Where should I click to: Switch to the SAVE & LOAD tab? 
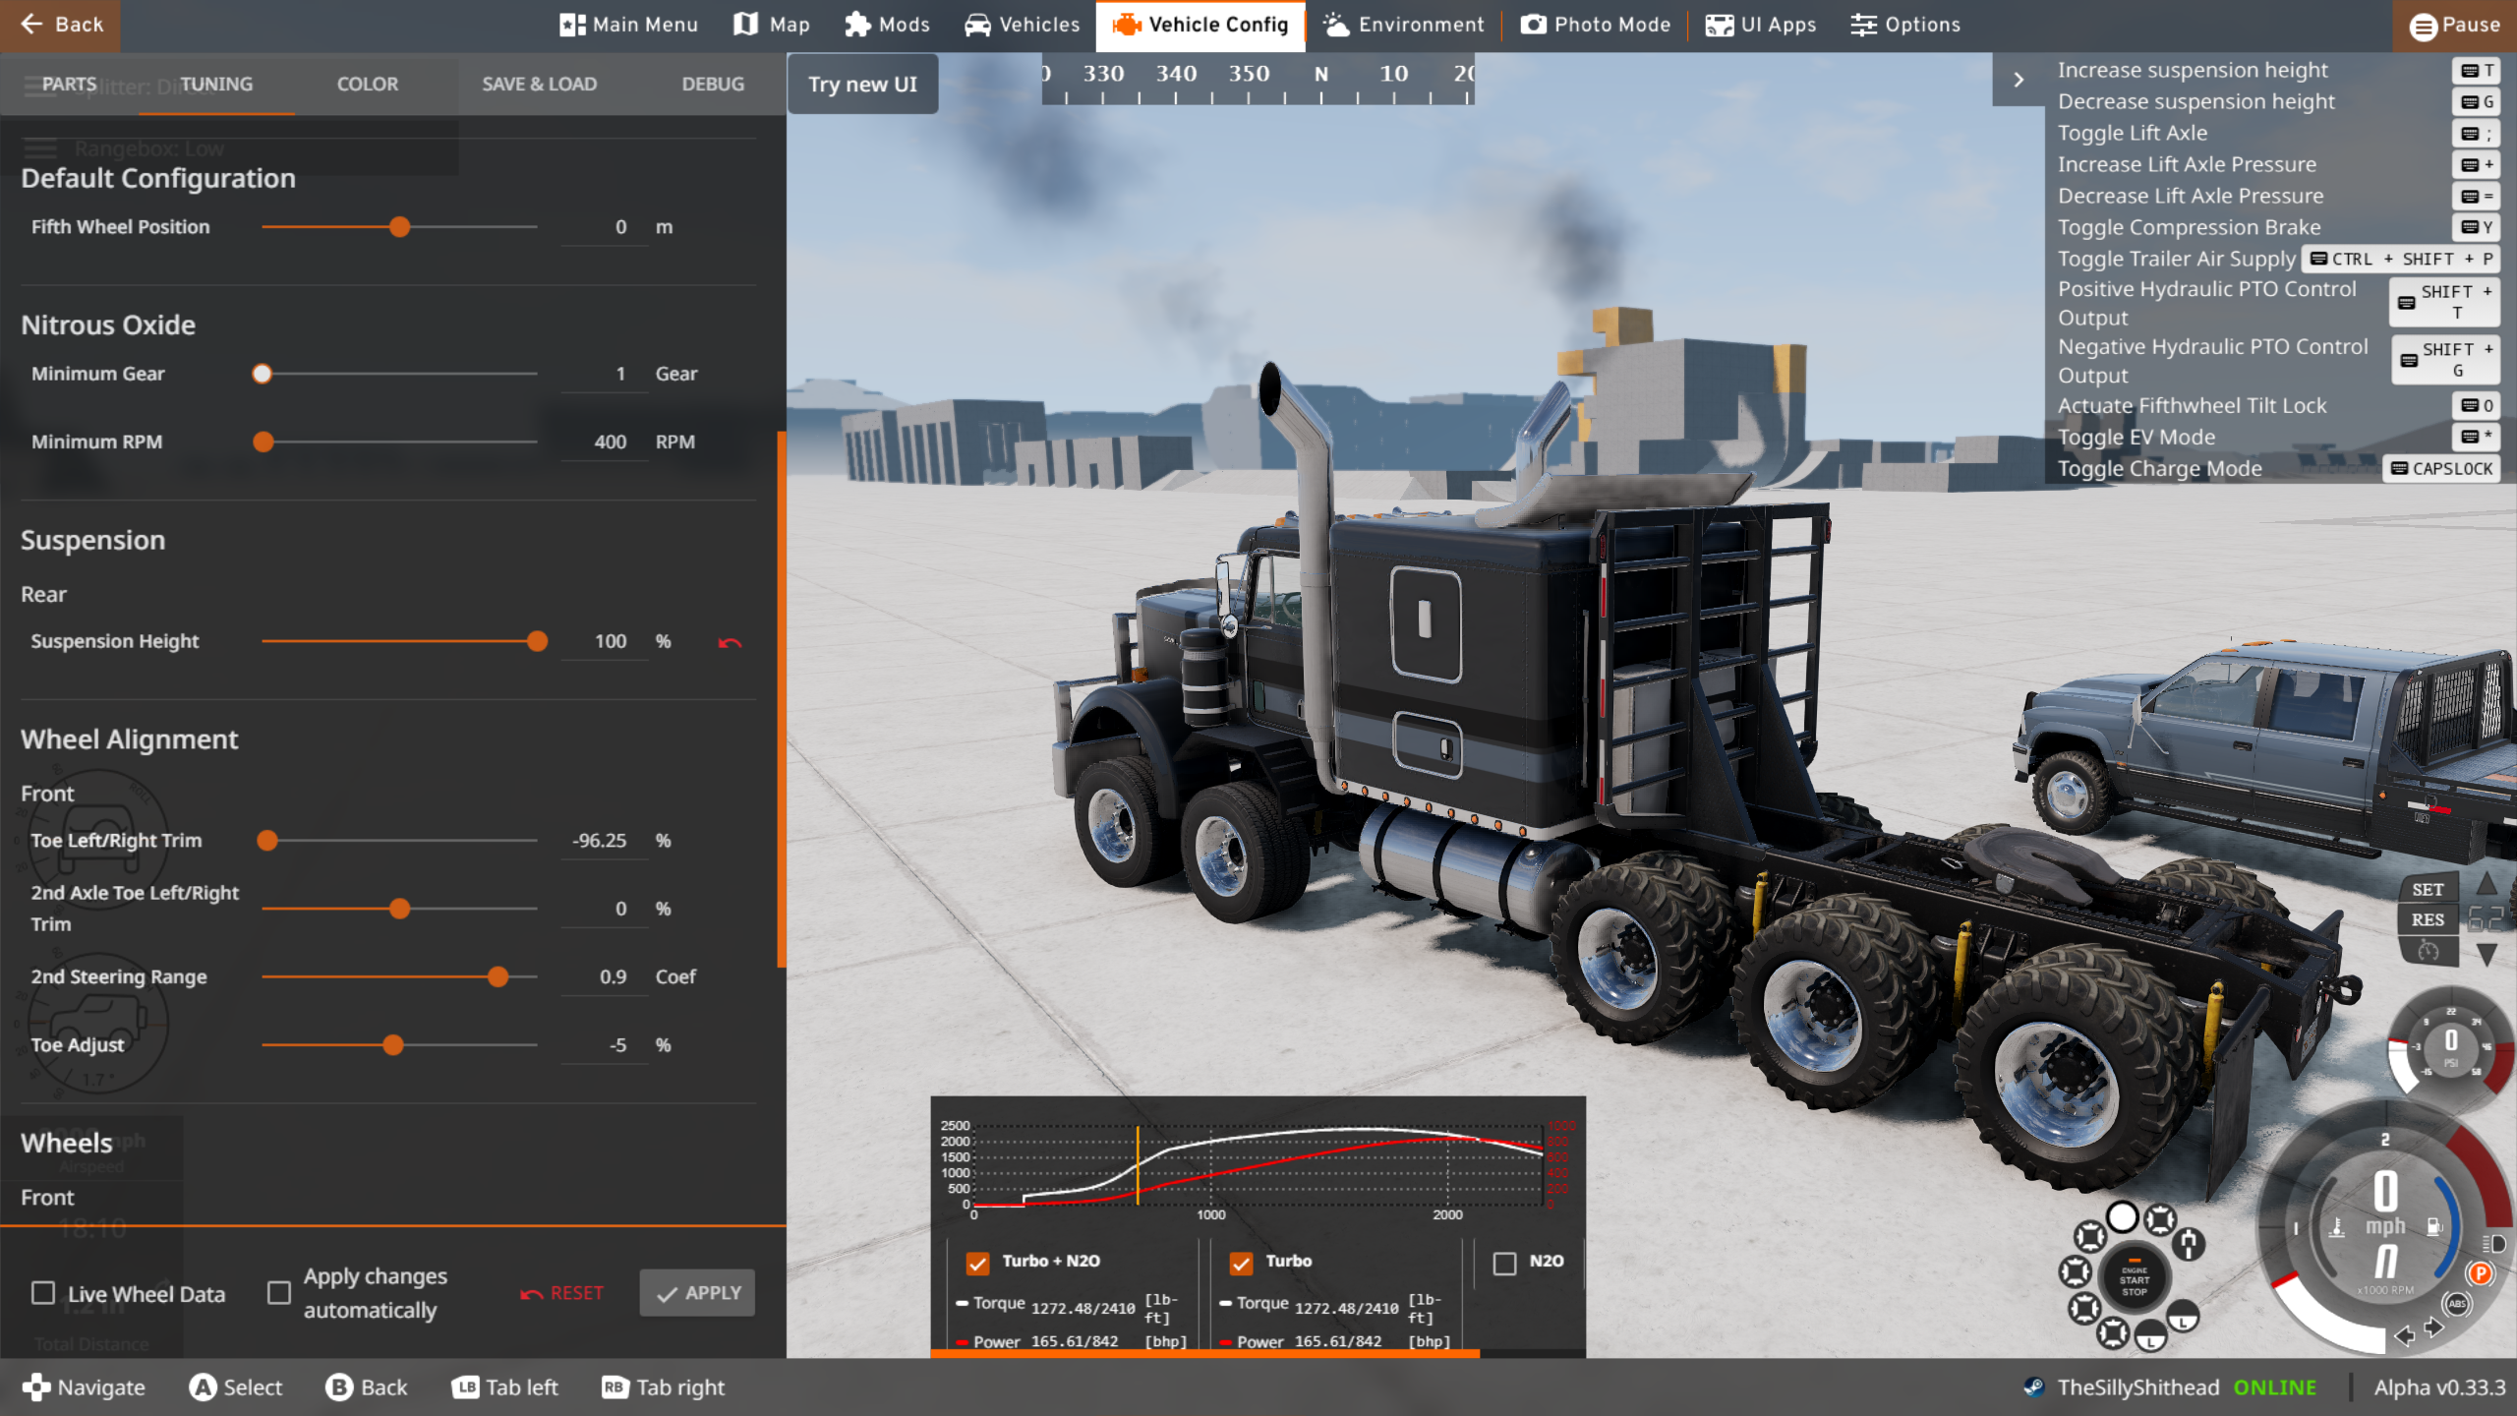[x=539, y=84]
